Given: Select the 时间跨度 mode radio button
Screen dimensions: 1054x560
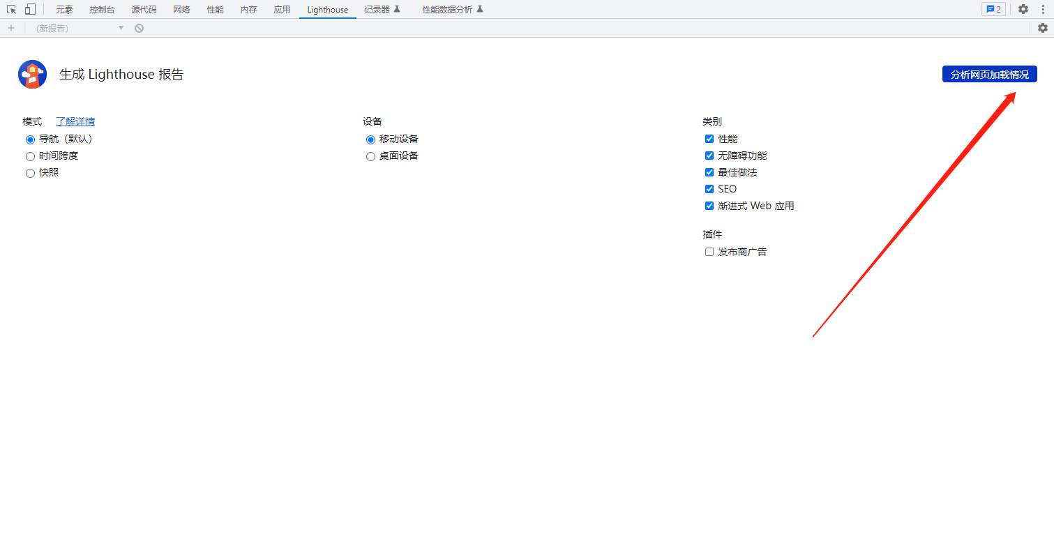Looking at the screenshot, I should (30, 156).
